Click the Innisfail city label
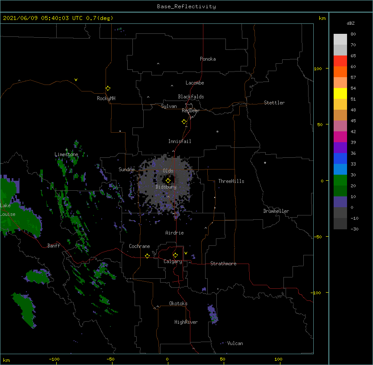The height and width of the screenshot is (365, 373). tap(180, 141)
